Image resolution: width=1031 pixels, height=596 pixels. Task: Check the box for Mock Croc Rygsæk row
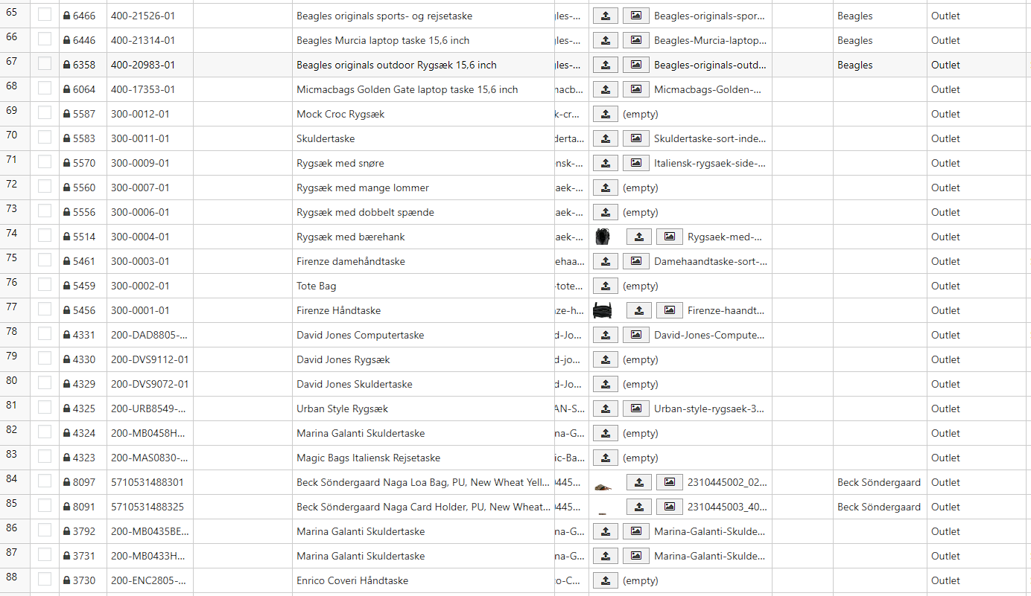coord(45,113)
